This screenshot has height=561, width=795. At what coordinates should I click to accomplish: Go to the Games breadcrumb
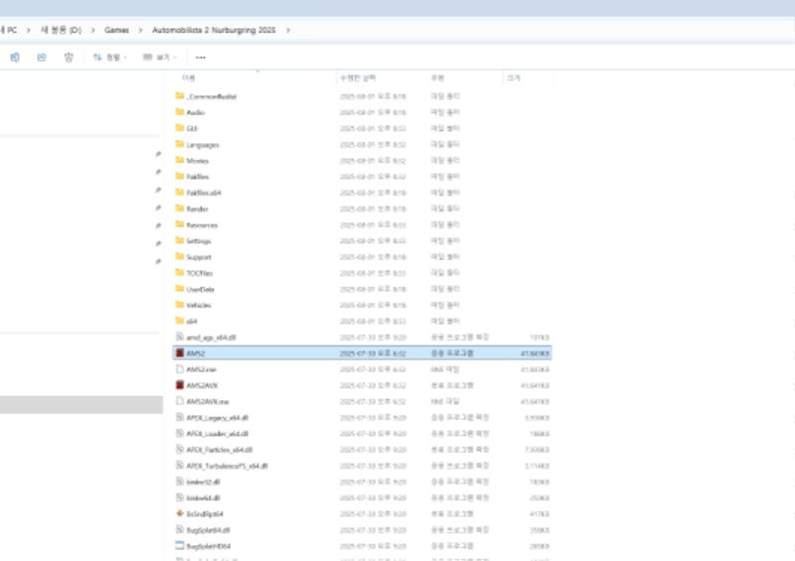click(116, 30)
